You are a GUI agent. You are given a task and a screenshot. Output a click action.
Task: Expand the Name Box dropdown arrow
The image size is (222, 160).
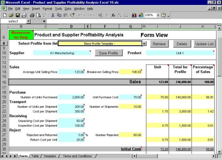(x=28, y=21)
